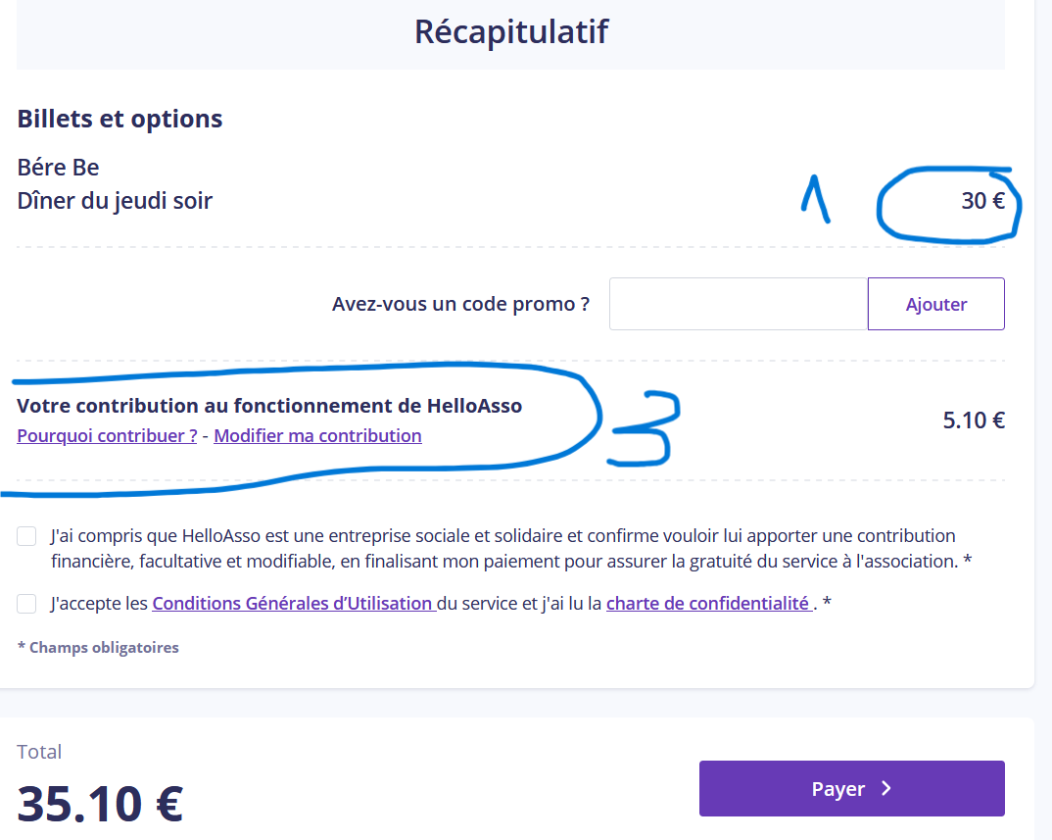This screenshot has height=840, width=1052.
Task: Click the Récapitulatif heading
Action: click(x=510, y=31)
